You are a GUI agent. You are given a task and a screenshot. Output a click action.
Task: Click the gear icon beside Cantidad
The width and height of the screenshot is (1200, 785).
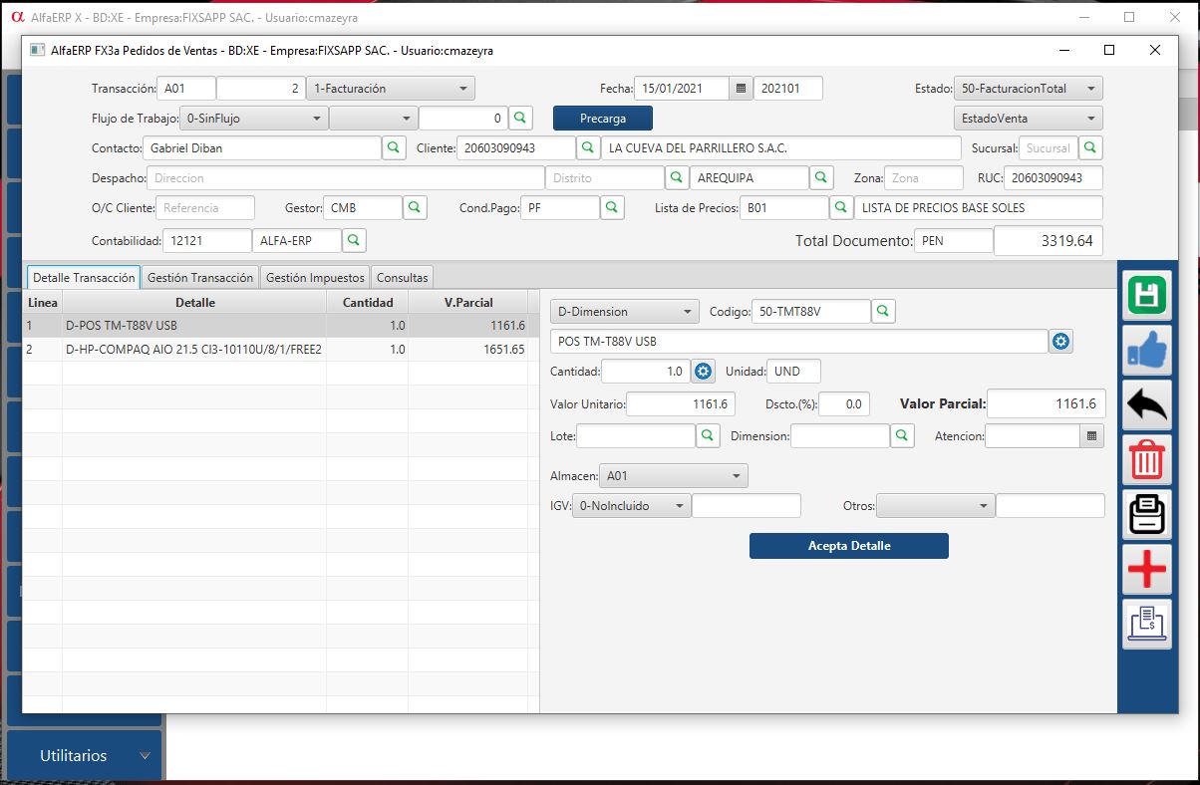point(704,372)
